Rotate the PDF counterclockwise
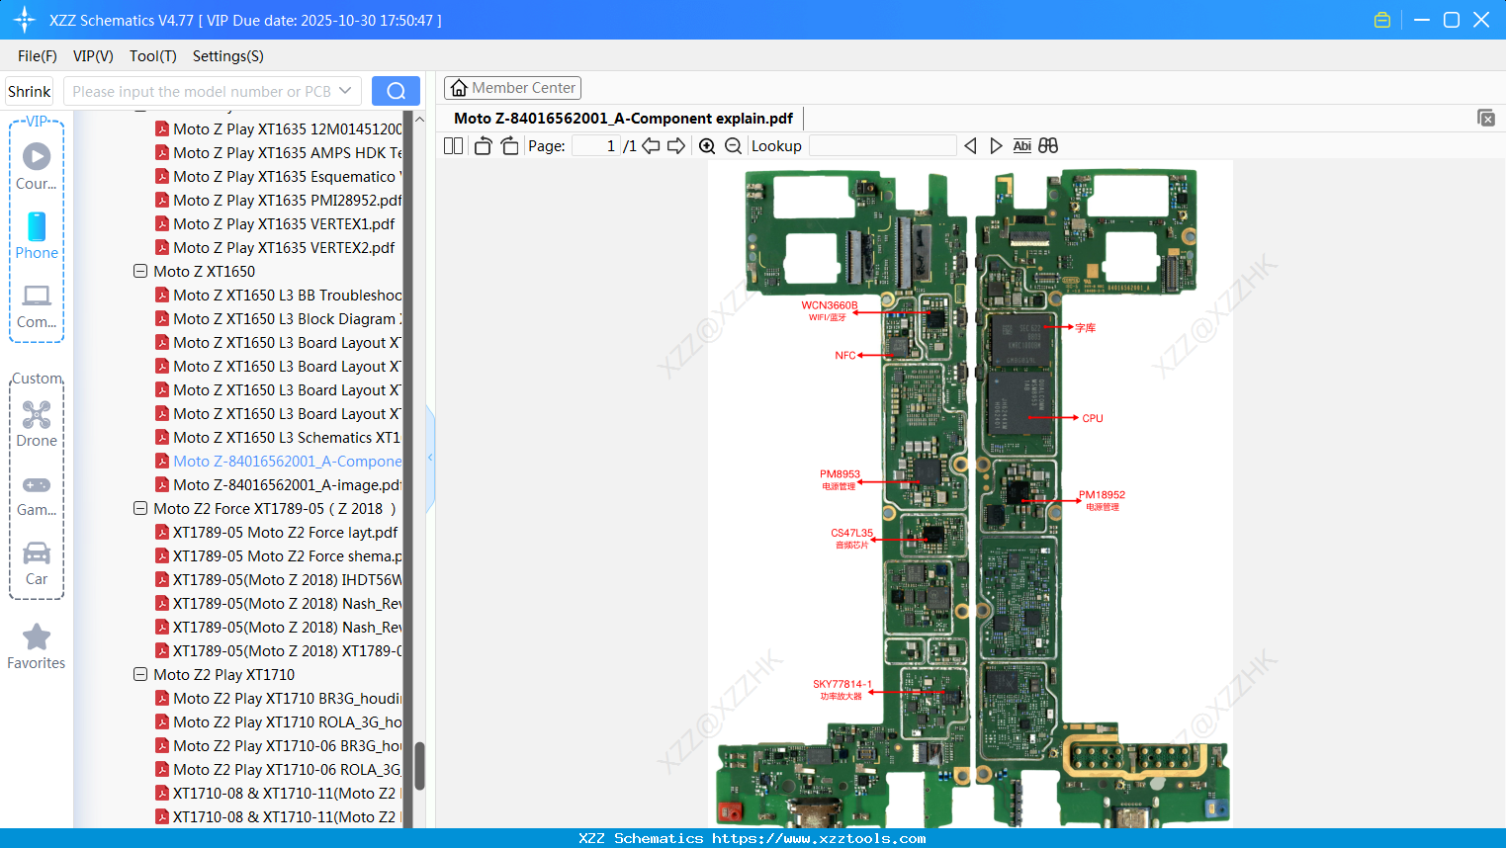1506x848 pixels. pos(482,145)
